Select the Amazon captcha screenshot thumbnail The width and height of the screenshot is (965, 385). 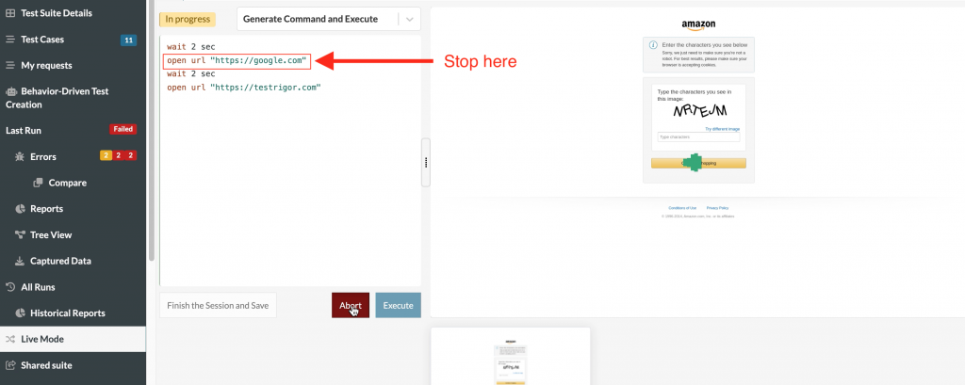click(510, 358)
